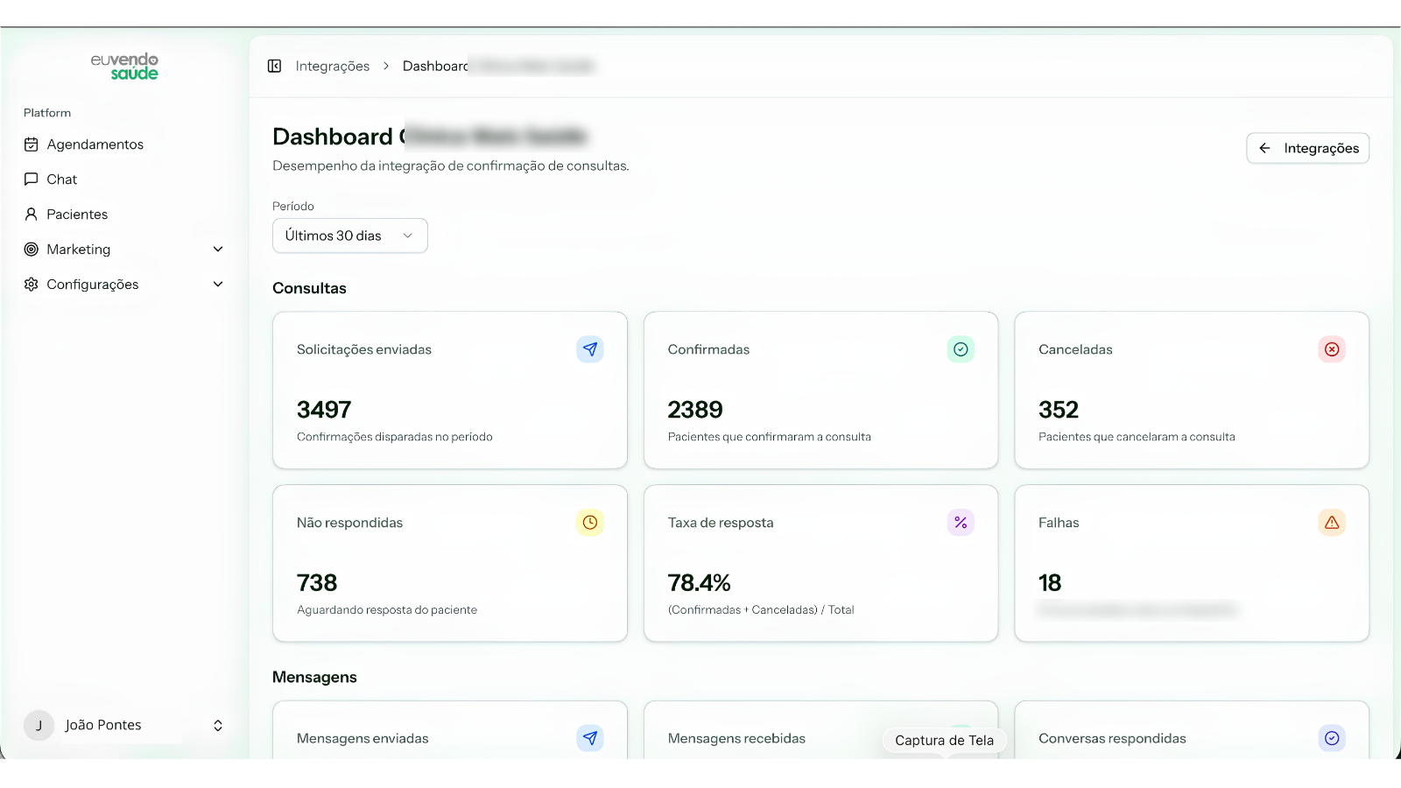Screen dimensions: 1401x788
Task: Click 'Aguardando resposta do paciente' text
Action: pyautogui.click(x=387, y=610)
